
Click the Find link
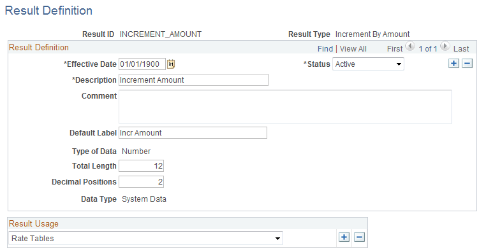click(325, 49)
